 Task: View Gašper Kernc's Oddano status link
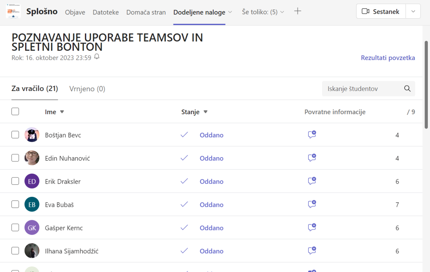(x=211, y=228)
